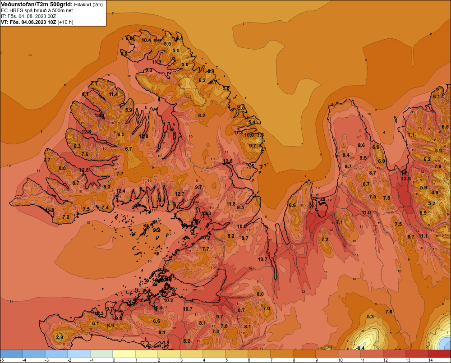This screenshot has width=451, height=363.
Task: Click the 13.0 temperature value on map
Action: click(99, 115)
